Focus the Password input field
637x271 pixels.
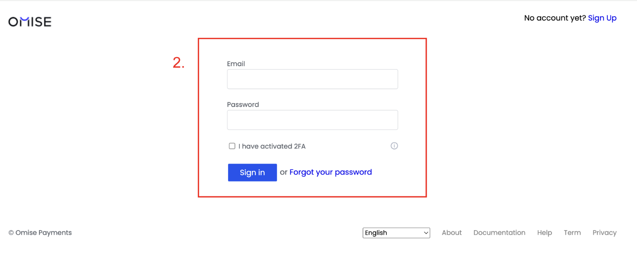click(x=312, y=120)
